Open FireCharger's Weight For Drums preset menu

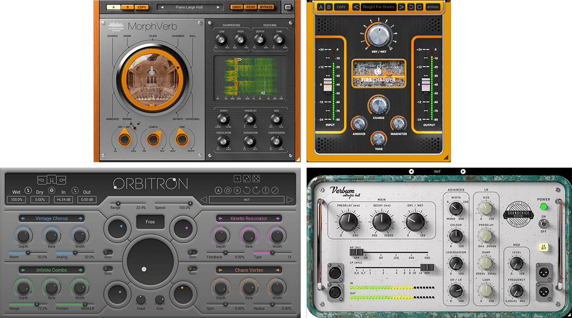point(379,7)
